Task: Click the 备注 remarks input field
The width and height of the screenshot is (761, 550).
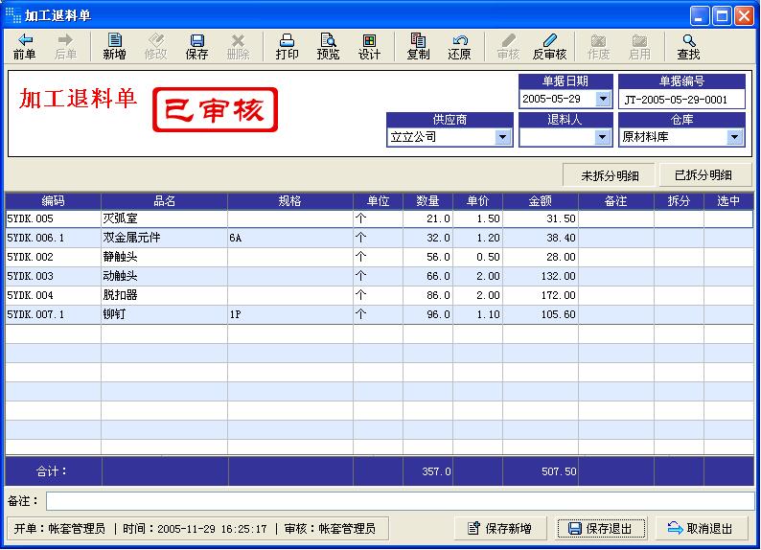Action: point(400,501)
